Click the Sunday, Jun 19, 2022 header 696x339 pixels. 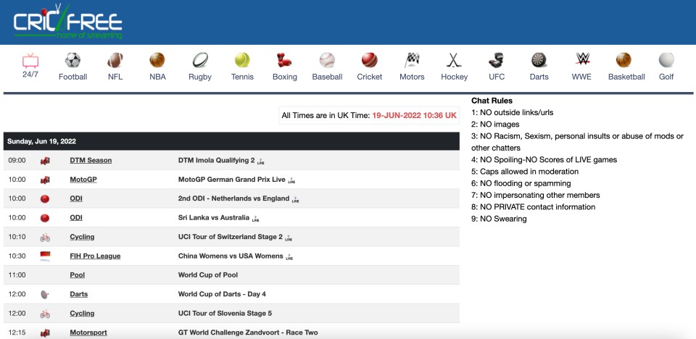231,141
